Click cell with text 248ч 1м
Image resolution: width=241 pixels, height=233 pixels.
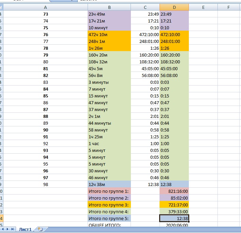tap(109, 41)
